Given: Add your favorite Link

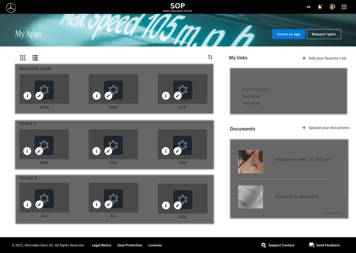Looking at the screenshot, I should (x=324, y=58).
